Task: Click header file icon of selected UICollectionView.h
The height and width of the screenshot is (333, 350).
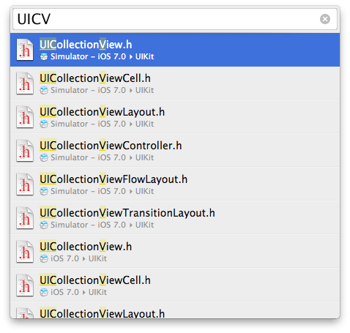Action: (x=25, y=50)
